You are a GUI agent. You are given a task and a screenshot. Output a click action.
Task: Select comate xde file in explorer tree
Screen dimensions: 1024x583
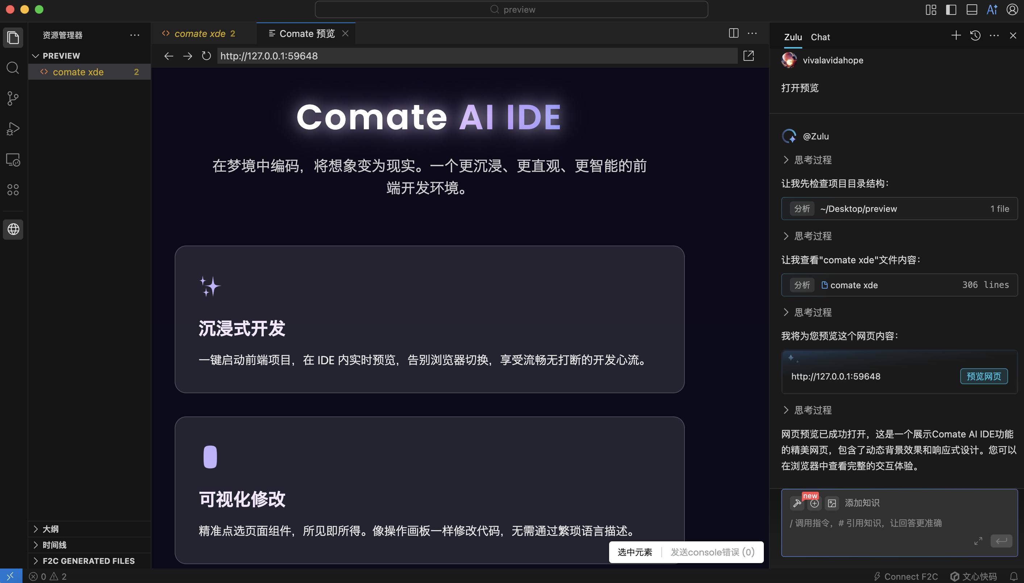90,72
